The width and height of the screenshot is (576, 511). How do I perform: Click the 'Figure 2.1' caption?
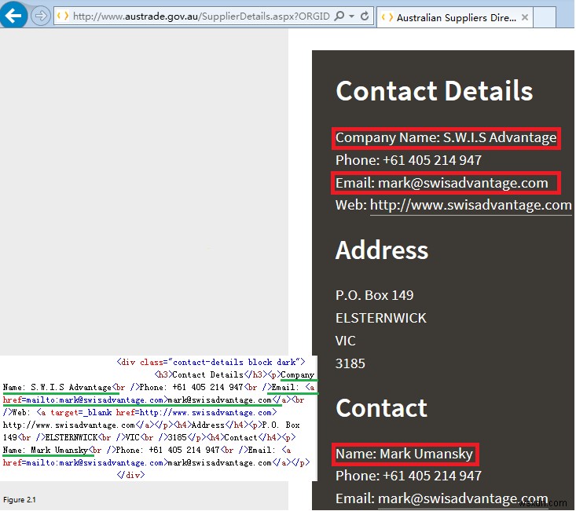pyautogui.click(x=19, y=500)
